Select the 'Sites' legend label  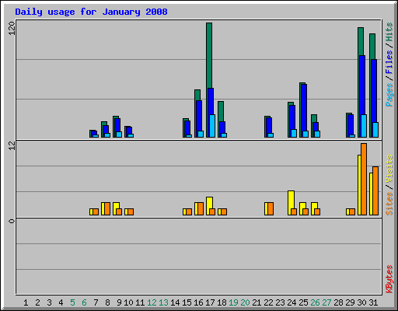[389, 204]
